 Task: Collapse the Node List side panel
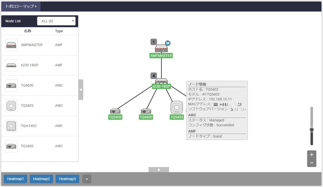pos(81,90)
